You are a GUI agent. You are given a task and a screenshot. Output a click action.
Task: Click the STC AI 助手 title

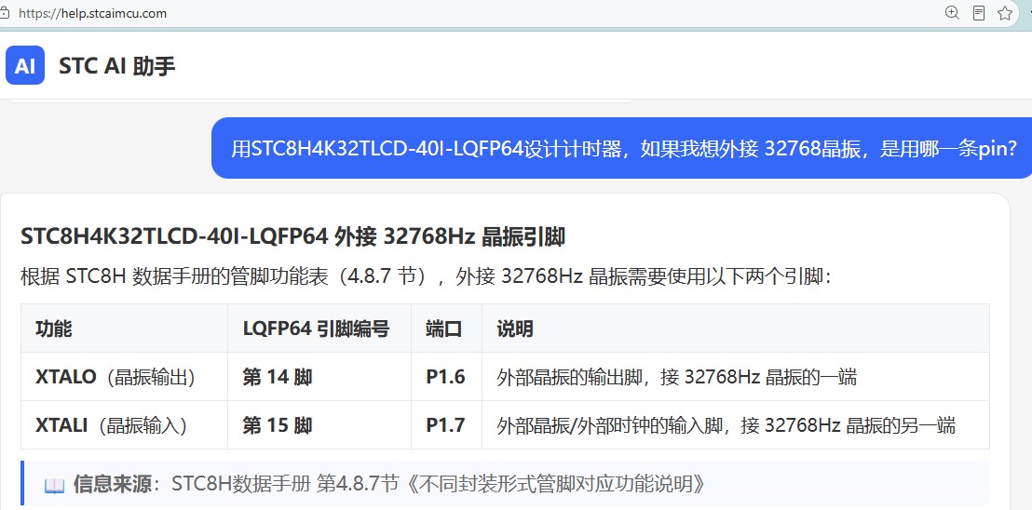[x=117, y=66]
